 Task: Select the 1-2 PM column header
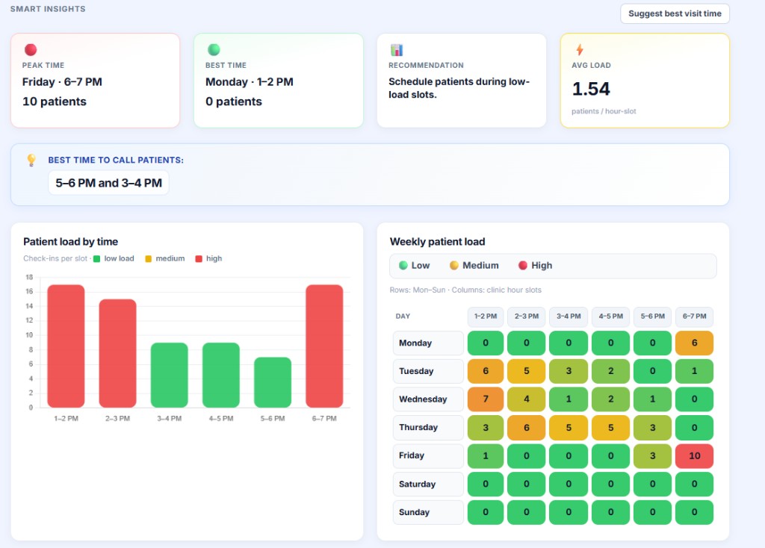coord(485,316)
